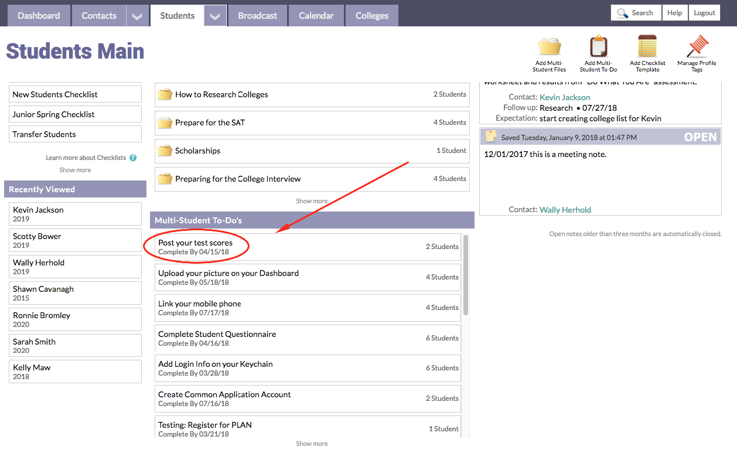Click the Scholarships folder icon
This screenshot has width=737, height=460.
pos(165,151)
